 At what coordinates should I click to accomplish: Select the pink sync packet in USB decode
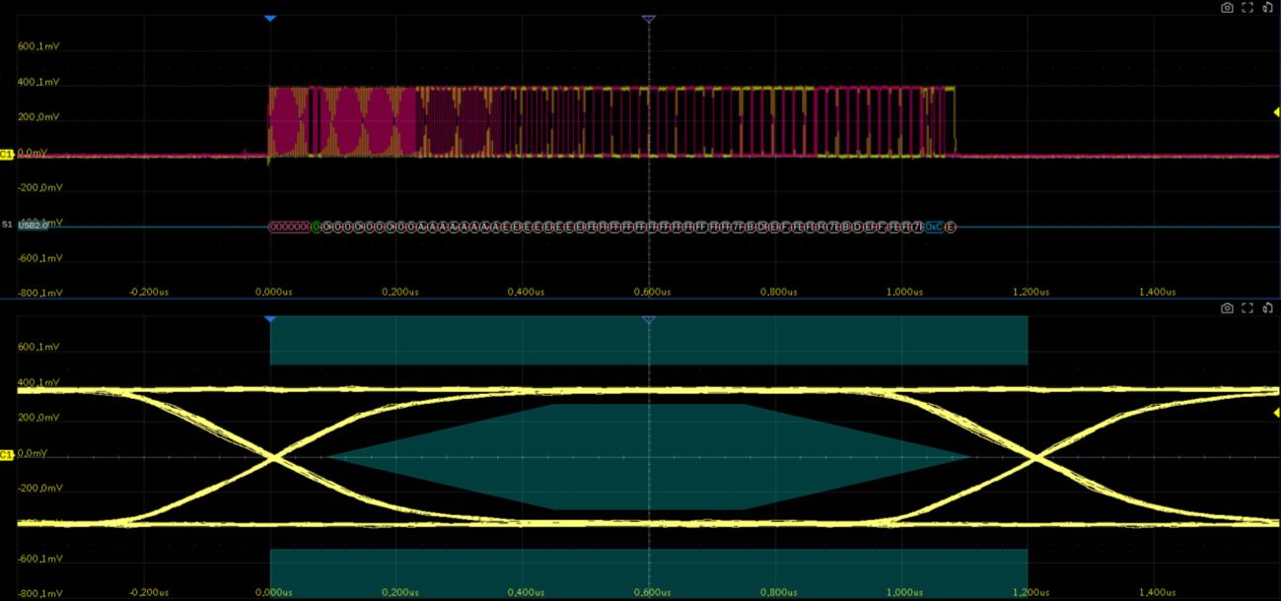pyautogui.click(x=289, y=227)
